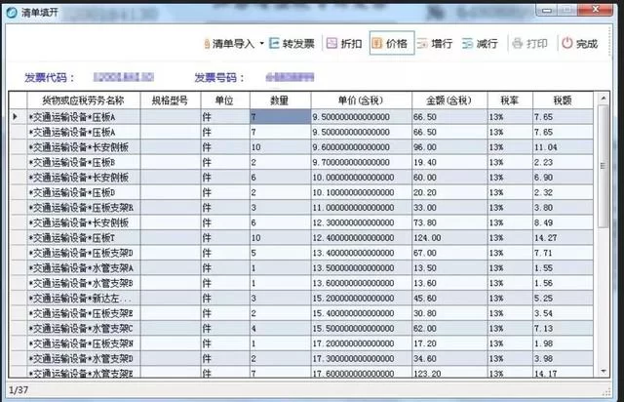
Task: Click 转发票 toolbar button
Action: [x=292, y=44]
